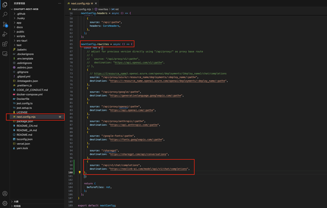Viewport: 327px width, 208px height.
Task: Open the Search view in activity bar
Action: (5, 15)
